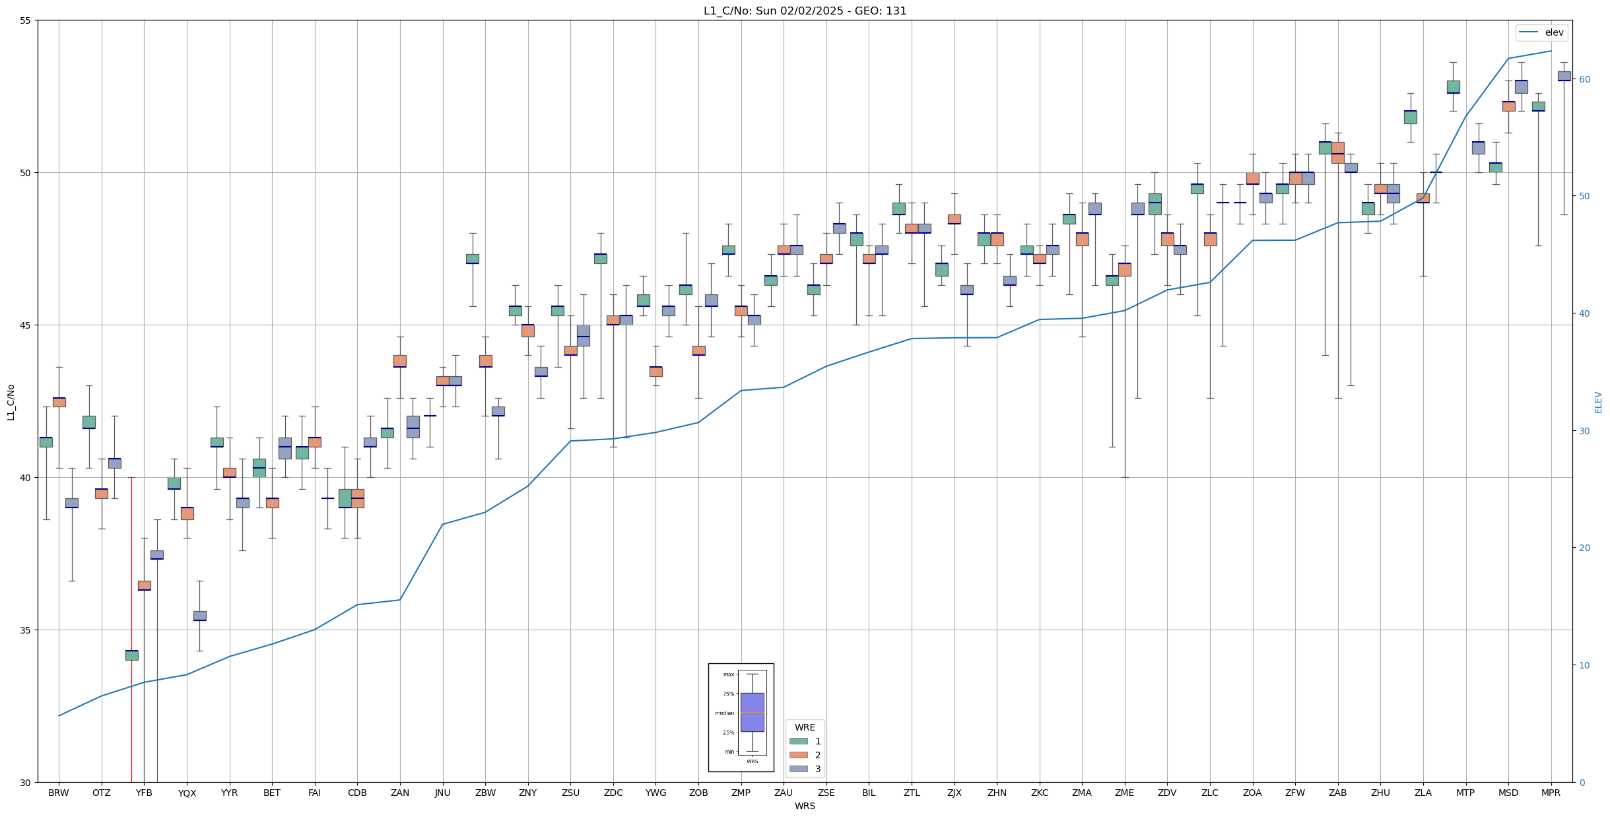1610x817 pixels.
Task: Click the 60 tick on right axis
Action: 1584,79
